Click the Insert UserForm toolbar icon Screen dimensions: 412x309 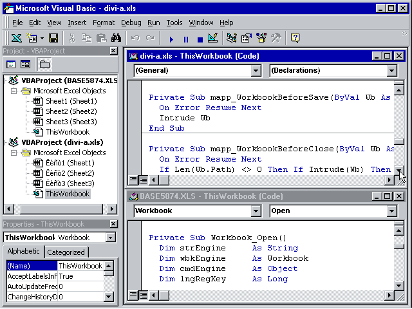pos(32,38)
